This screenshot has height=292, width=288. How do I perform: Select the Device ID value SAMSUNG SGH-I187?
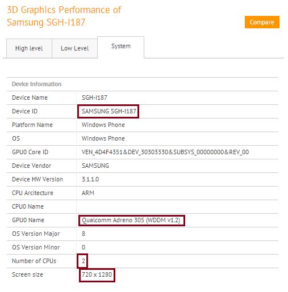pyautogui.click(x=109, y=111)
